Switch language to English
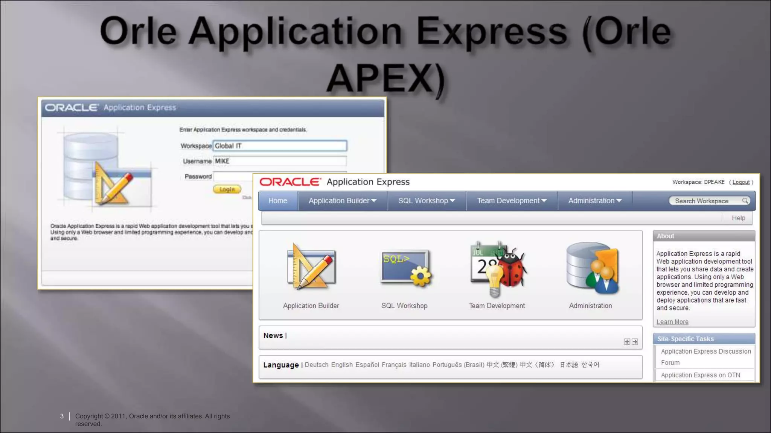The height and width of the screenshot is (433, 771). pyautogui.click(x=342, y=365)
